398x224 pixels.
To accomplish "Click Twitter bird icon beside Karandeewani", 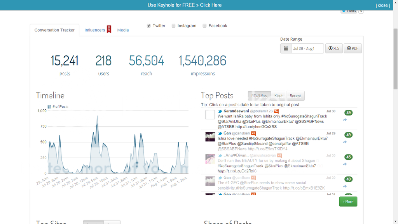I will [220, 111].
